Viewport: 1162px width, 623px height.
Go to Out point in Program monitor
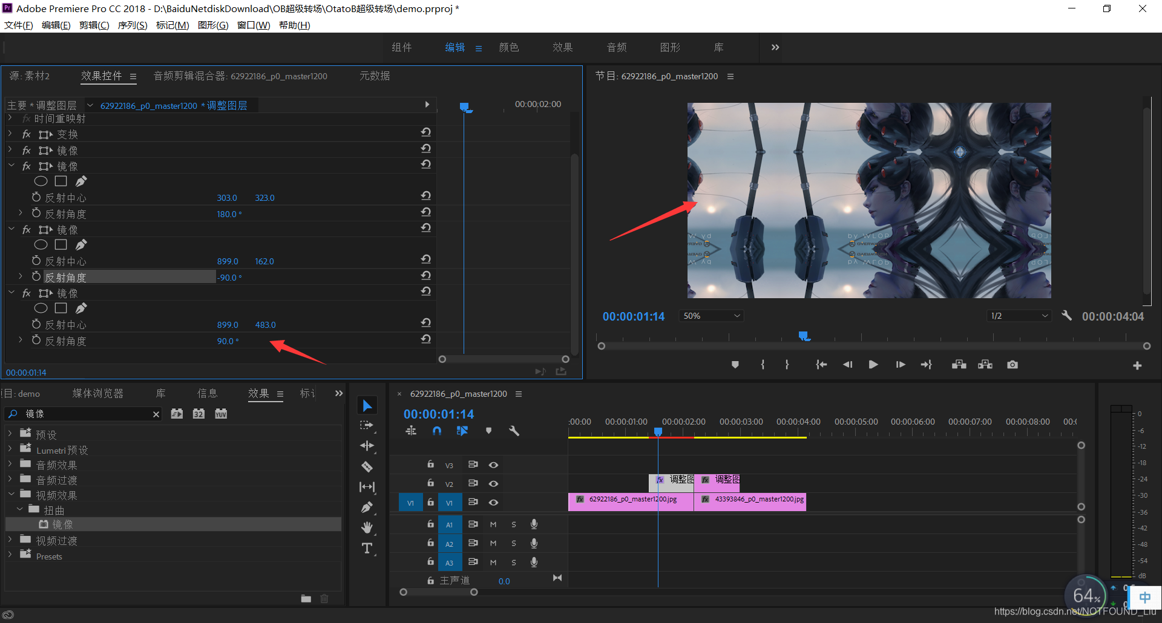point(927,365)
